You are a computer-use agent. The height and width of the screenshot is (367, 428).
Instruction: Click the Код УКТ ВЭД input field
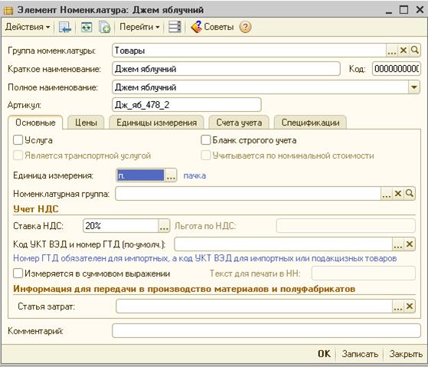click(x=283, y=244)
